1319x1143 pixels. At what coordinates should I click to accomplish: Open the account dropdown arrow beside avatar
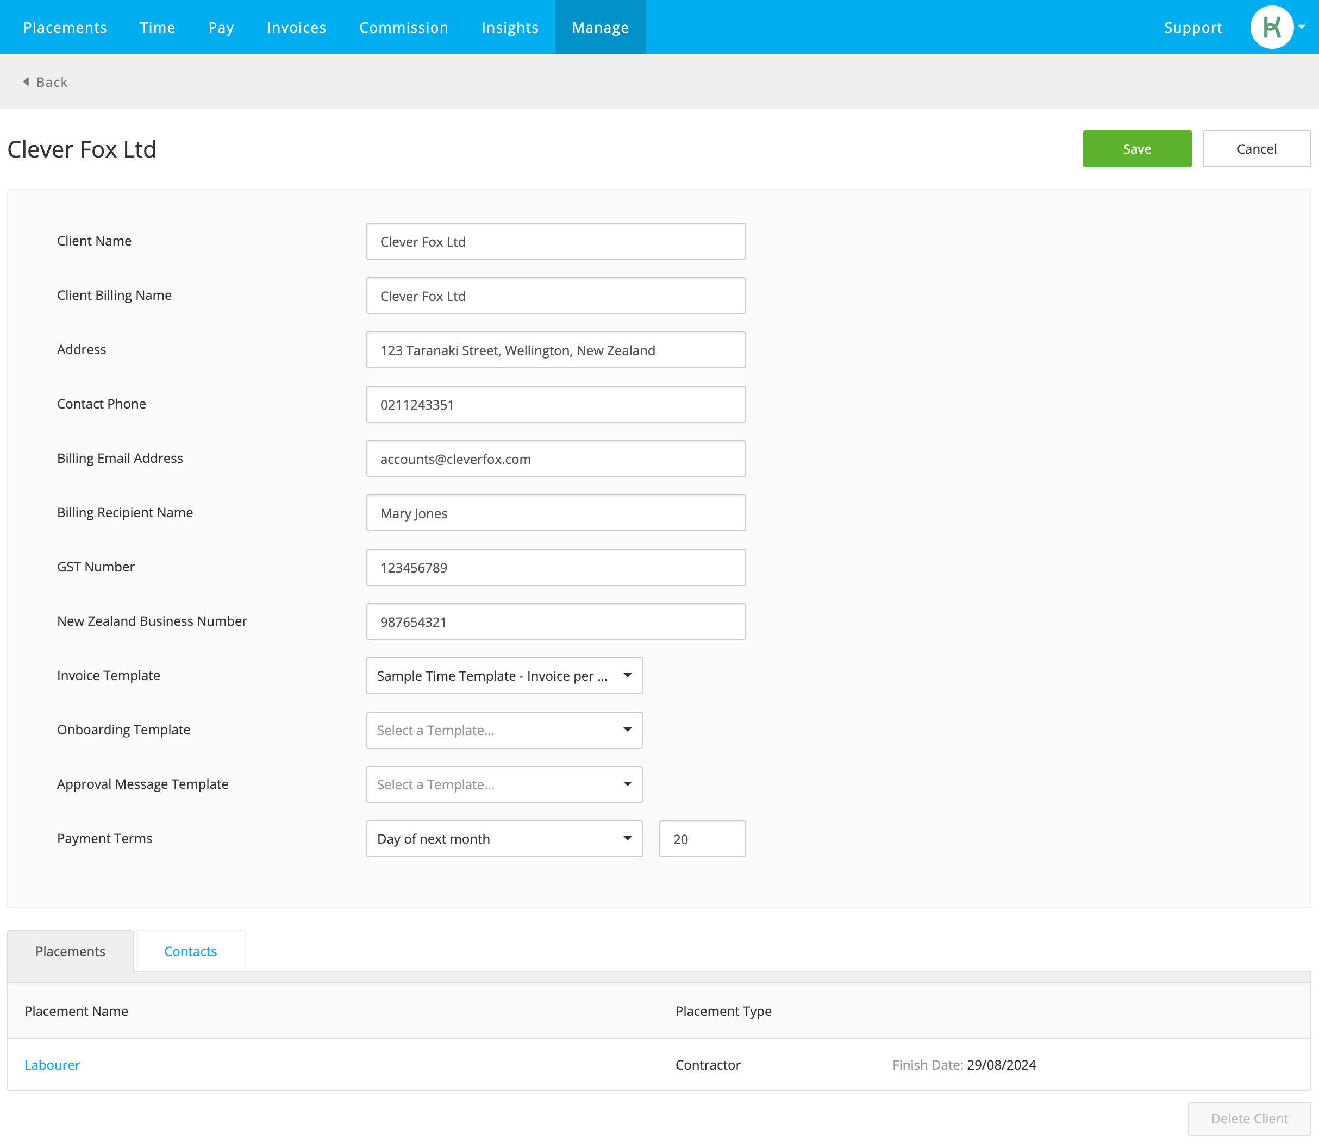pyautogui.click(x=1302, y=27)
